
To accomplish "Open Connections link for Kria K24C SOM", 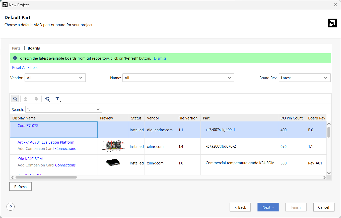I will pos(65,165).
